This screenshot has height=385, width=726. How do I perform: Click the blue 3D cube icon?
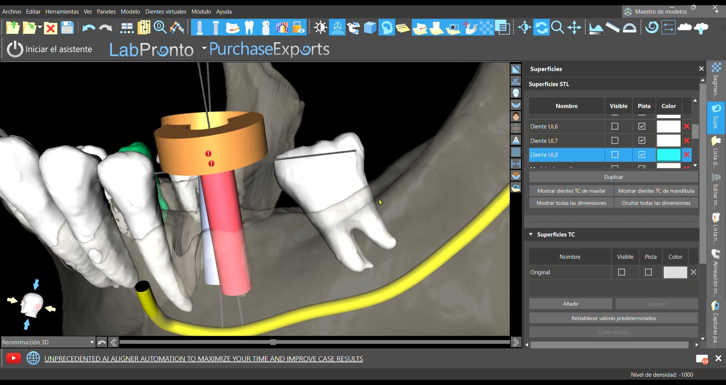pos(370,28)
